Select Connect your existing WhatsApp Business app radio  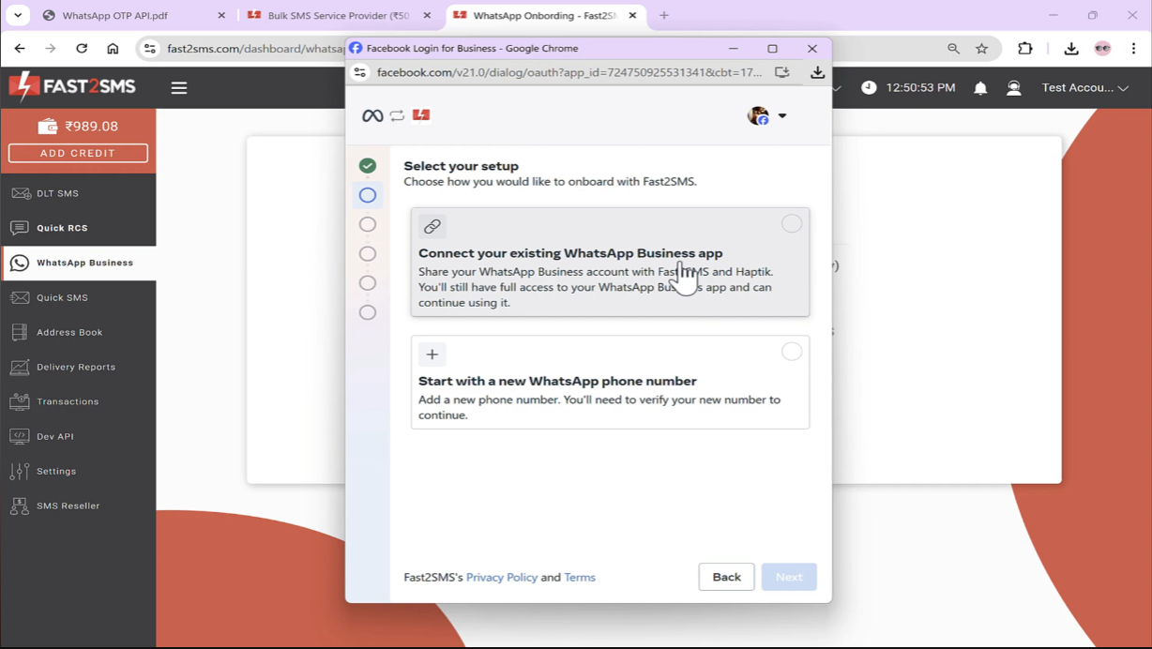tap(792, 224)
